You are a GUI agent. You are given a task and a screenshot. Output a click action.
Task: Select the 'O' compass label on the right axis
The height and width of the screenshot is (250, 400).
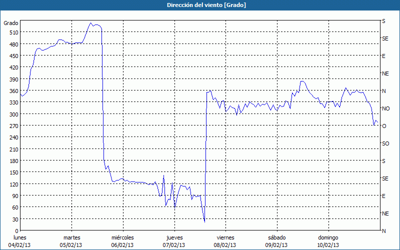click(384, 126)
